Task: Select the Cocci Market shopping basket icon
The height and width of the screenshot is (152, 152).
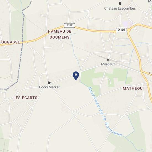Action: click(x=49, y=82)
